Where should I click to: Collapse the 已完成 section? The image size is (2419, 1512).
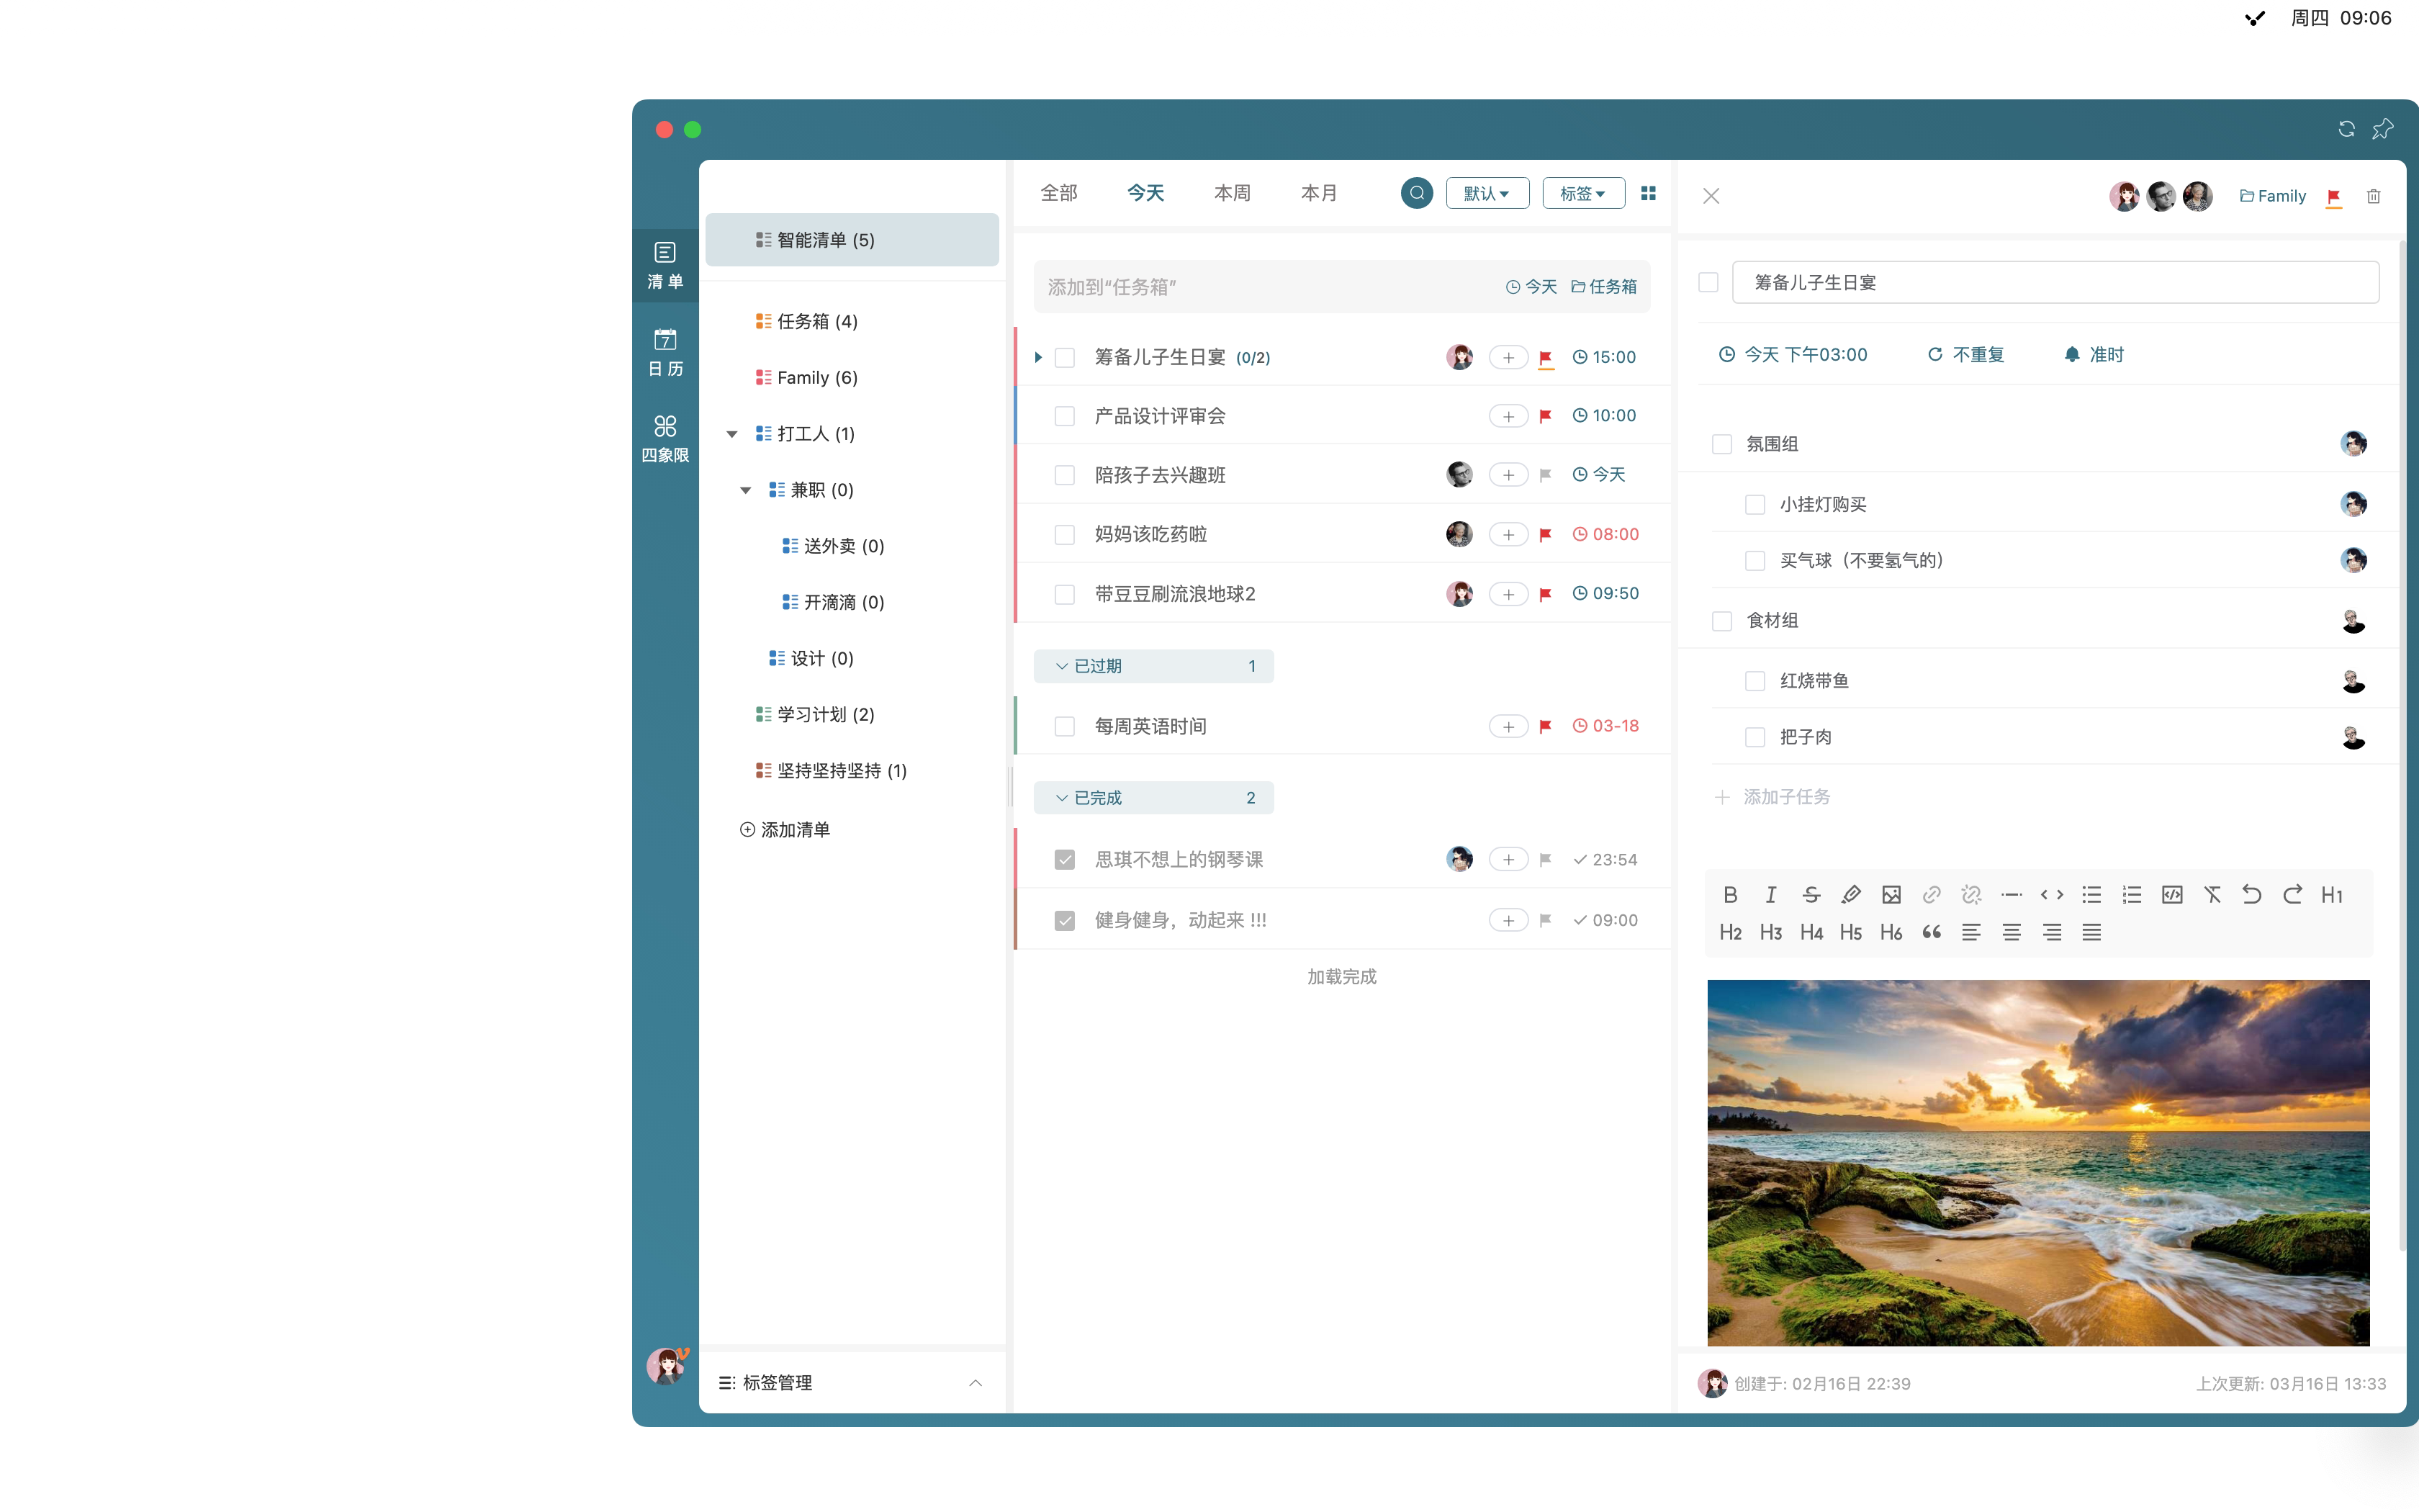[x=1153, y=798]
